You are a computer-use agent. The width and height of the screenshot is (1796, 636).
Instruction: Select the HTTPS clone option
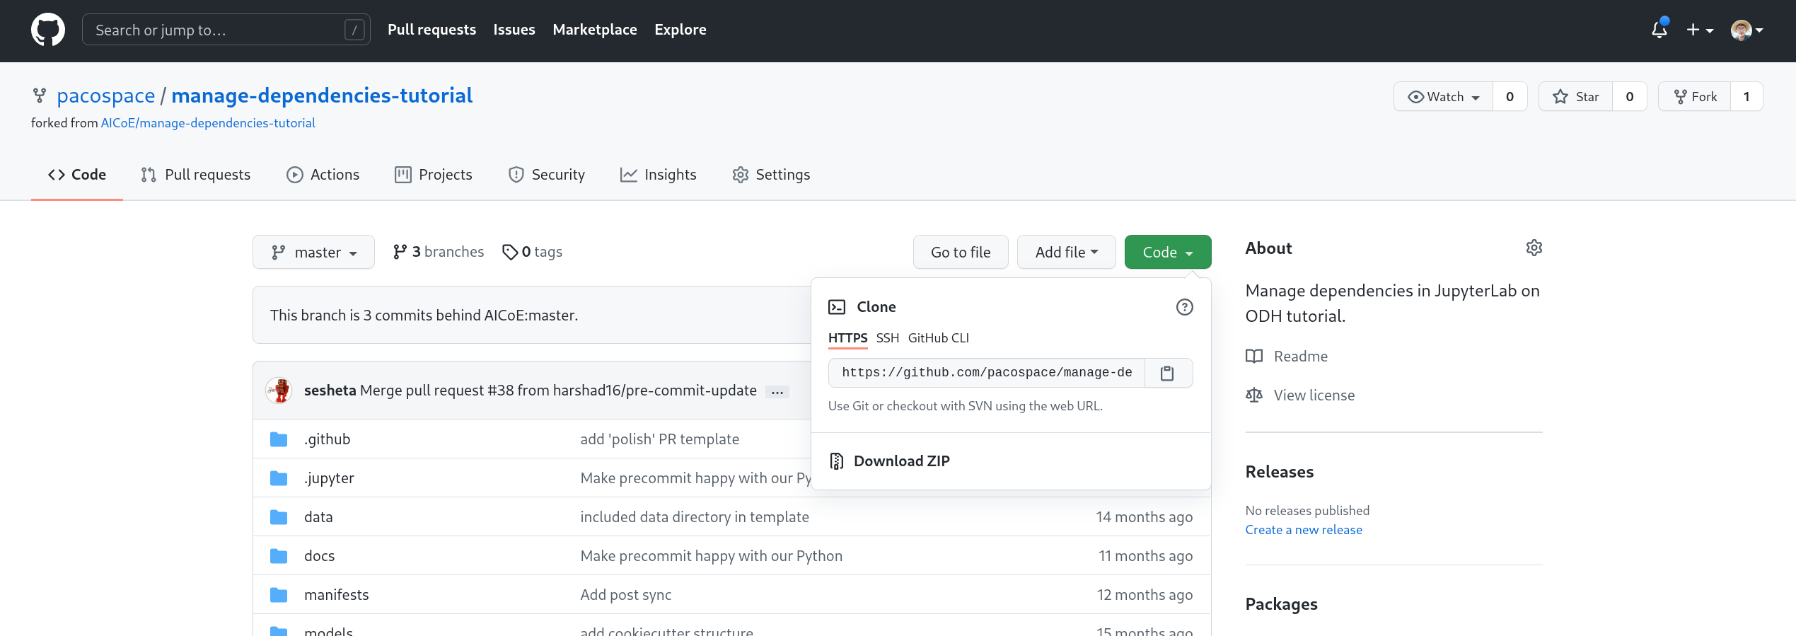click(x=847, y=338)
